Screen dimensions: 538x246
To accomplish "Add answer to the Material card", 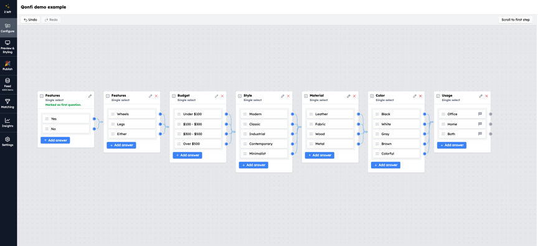I will [319, 155].
